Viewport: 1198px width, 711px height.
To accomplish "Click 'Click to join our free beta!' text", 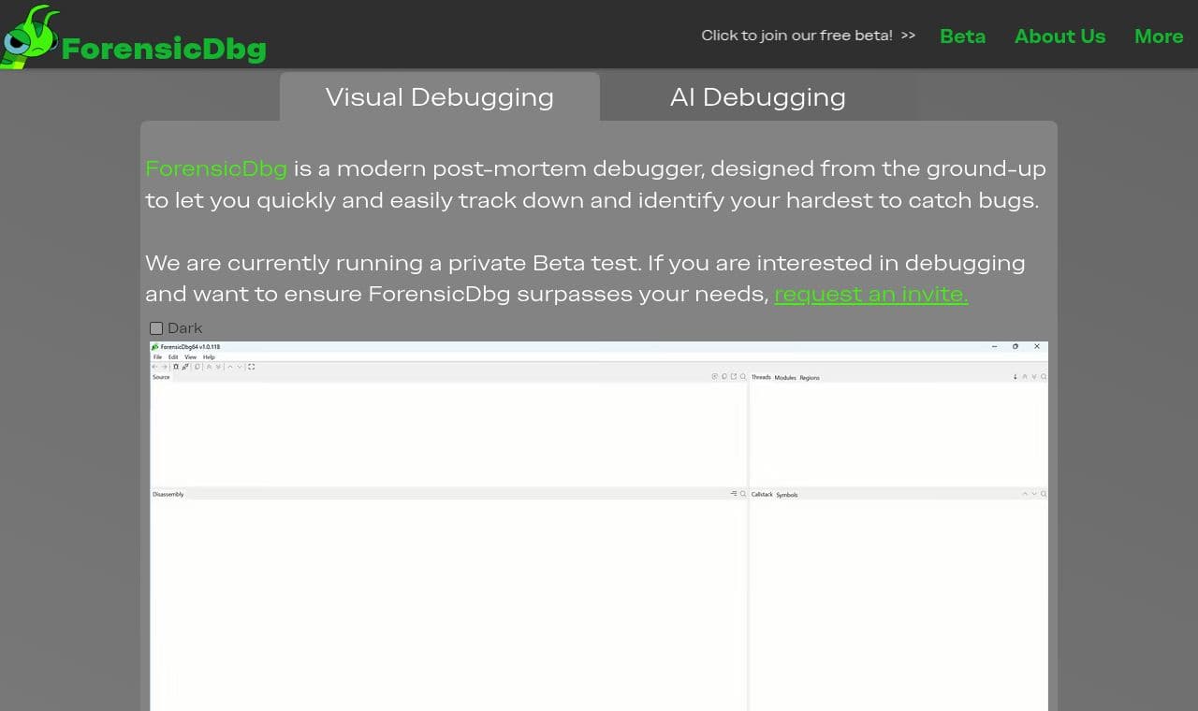I will tap(796, 36).
